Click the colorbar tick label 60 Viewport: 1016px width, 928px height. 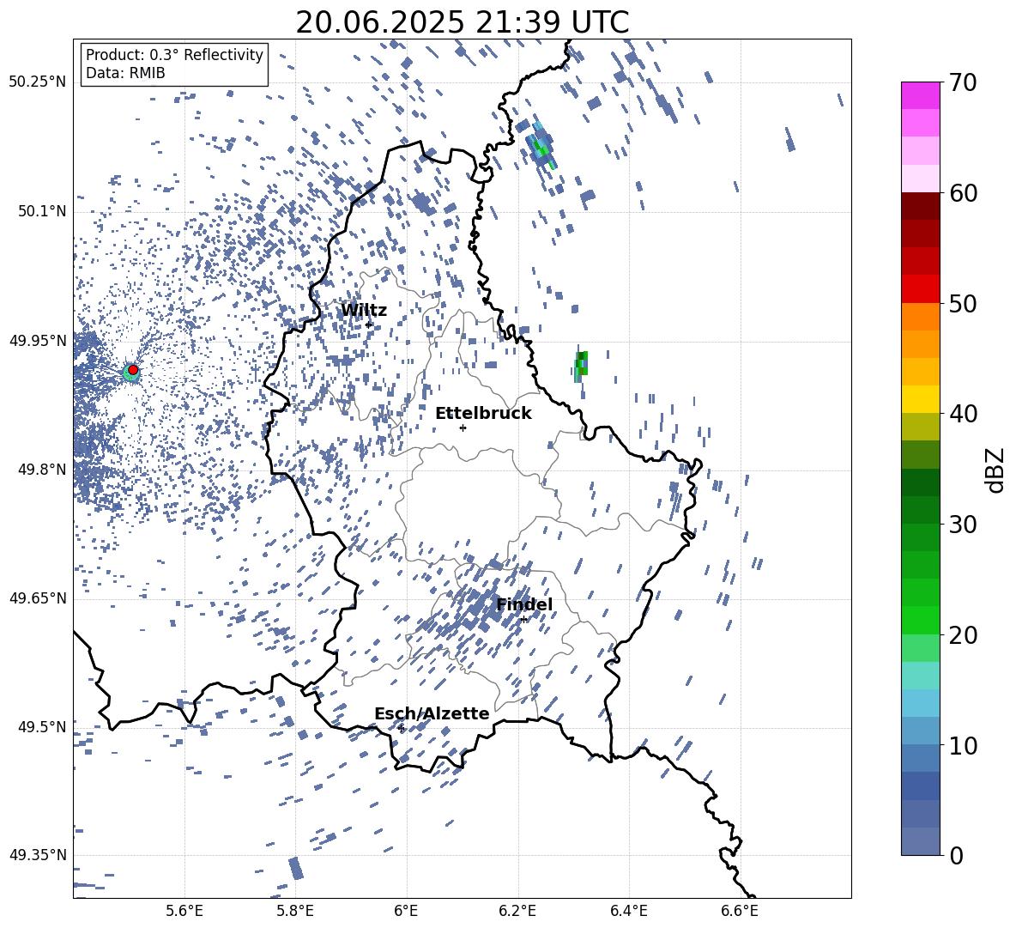click(x=963, y=193)
